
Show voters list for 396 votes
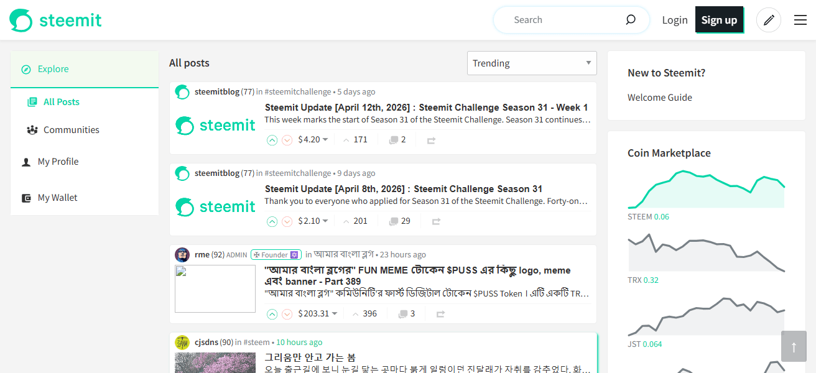[x=364, y=314]
